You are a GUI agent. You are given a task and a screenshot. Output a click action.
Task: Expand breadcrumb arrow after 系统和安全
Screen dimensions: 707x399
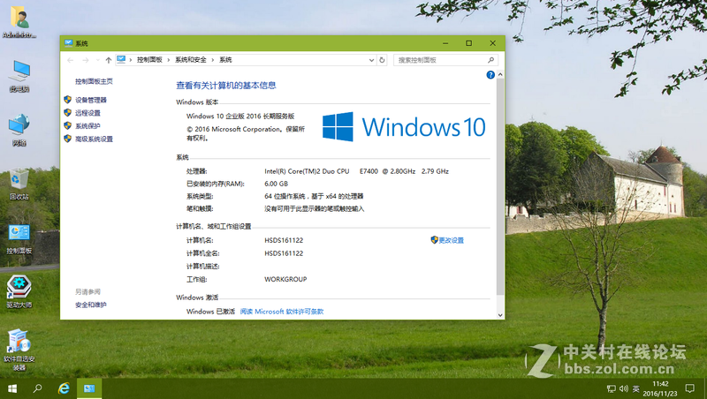click(212, 60)
